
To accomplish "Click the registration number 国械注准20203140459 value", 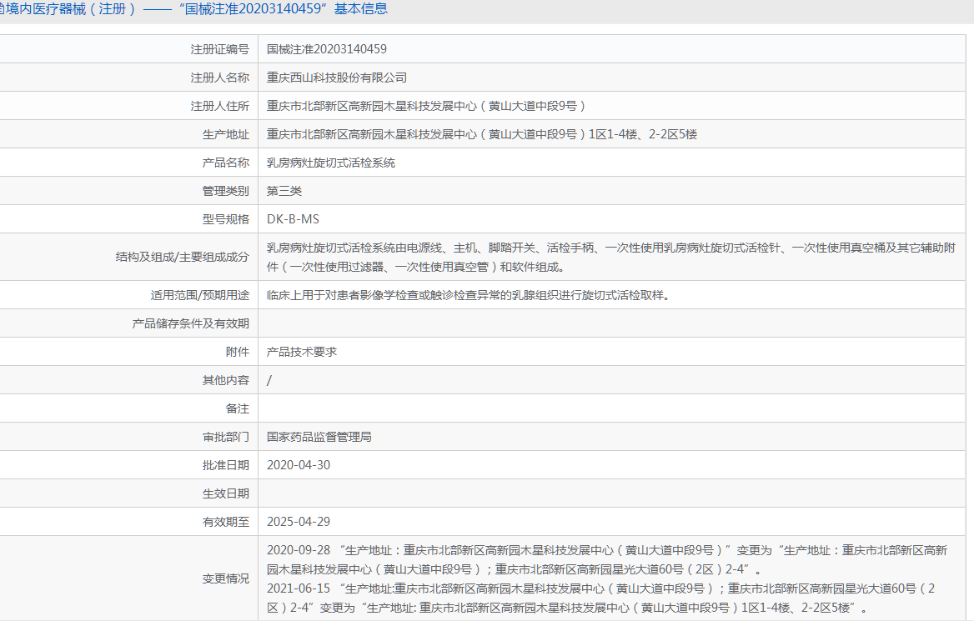I will [326, 49].
